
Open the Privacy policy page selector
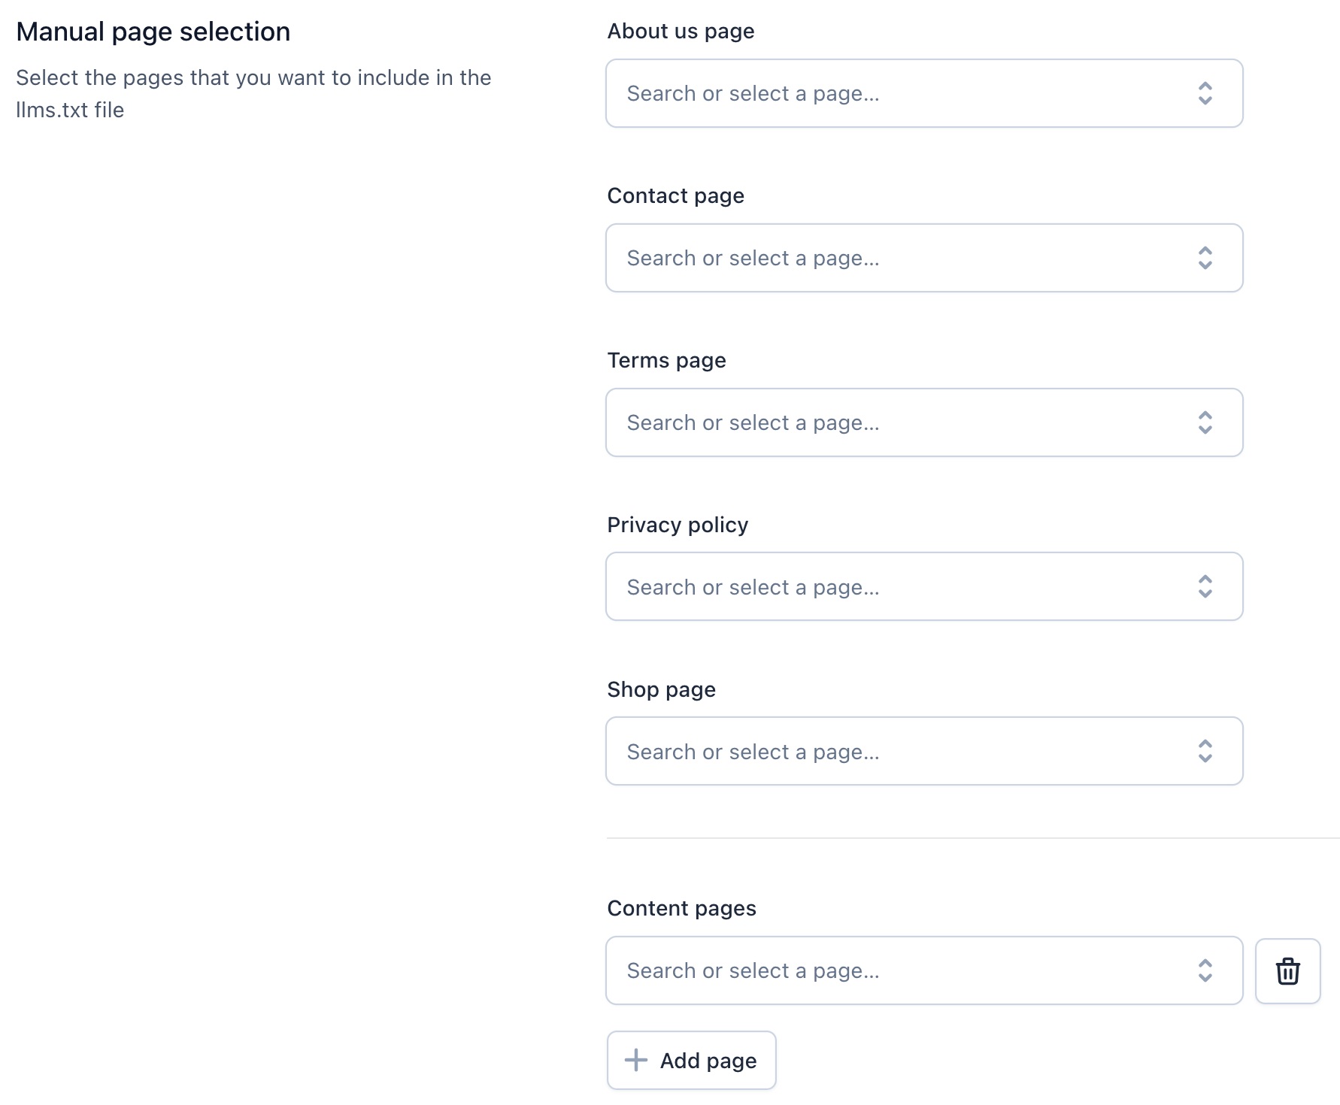(x=924, y=586)
